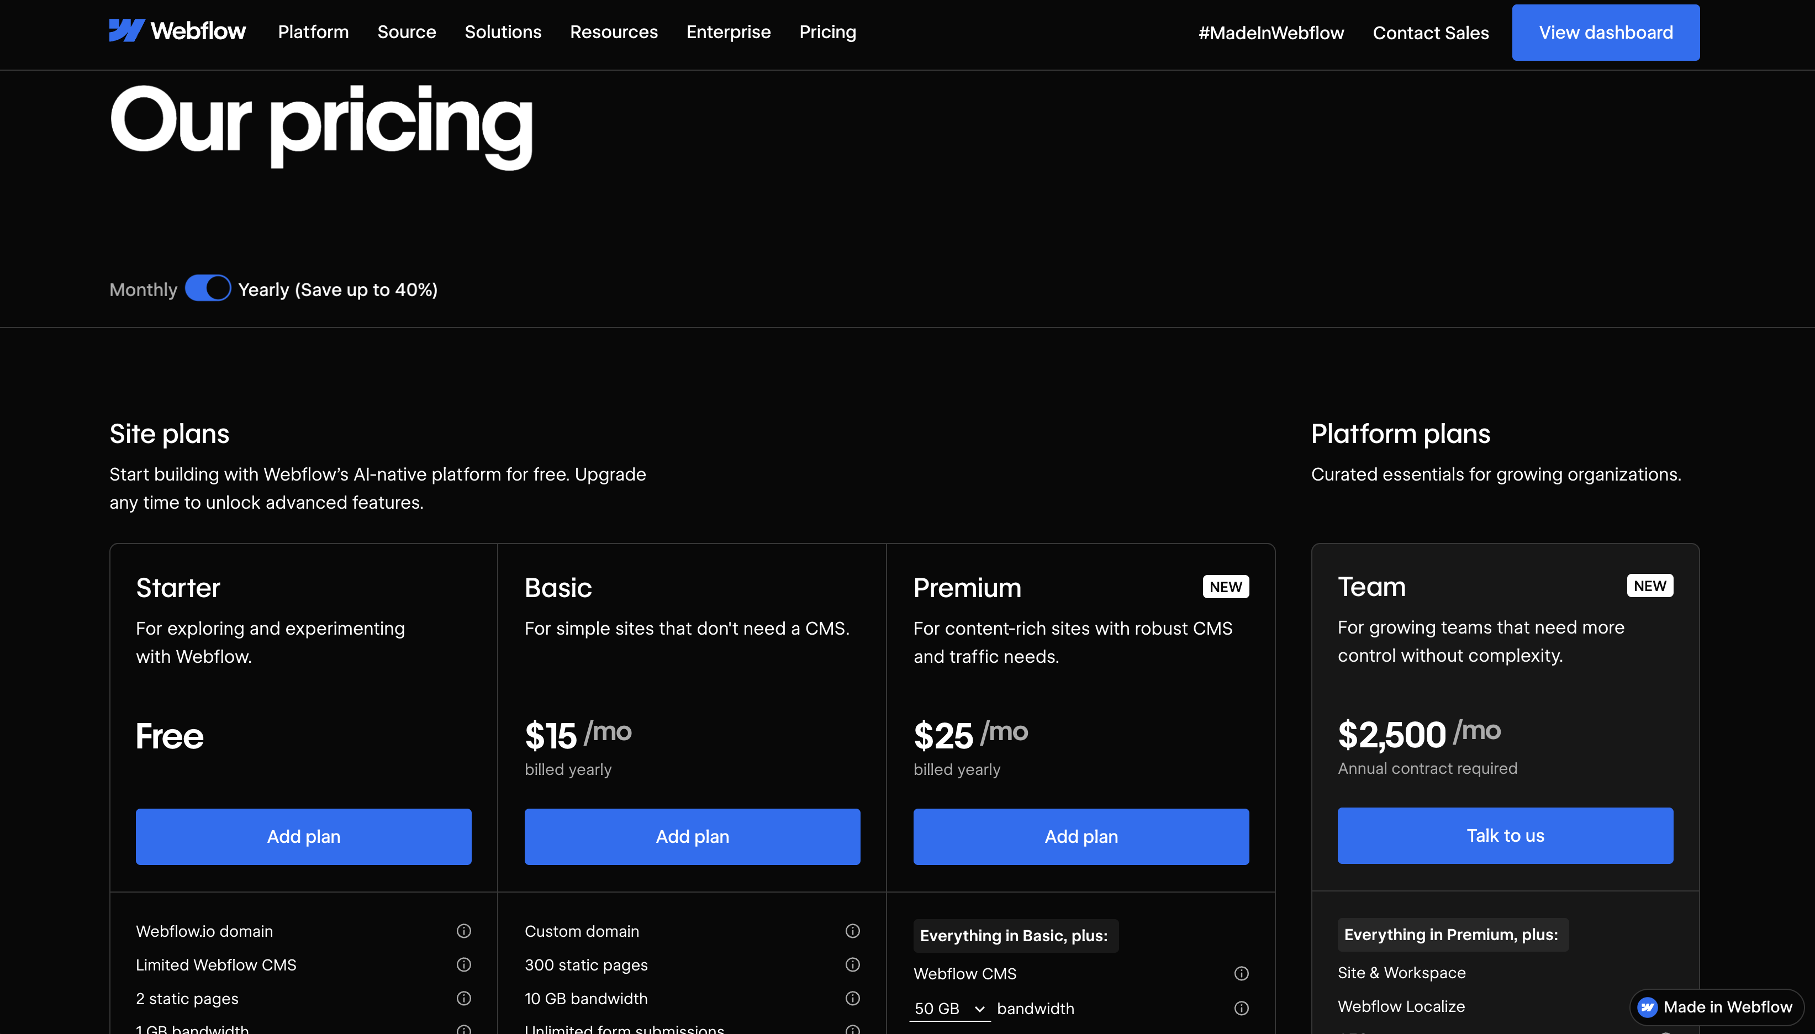Click the $25 /mo Premium price

pyautogui.click(x=970, y=735)
